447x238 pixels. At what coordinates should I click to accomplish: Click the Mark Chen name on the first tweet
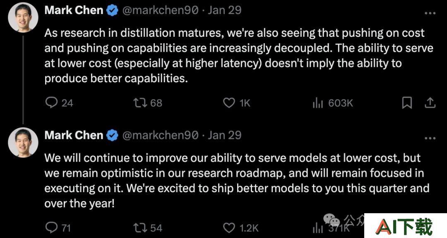74,10
